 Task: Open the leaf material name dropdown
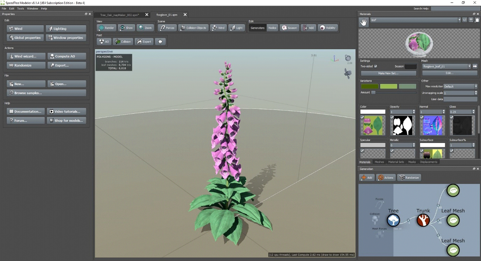pos(459,20)
